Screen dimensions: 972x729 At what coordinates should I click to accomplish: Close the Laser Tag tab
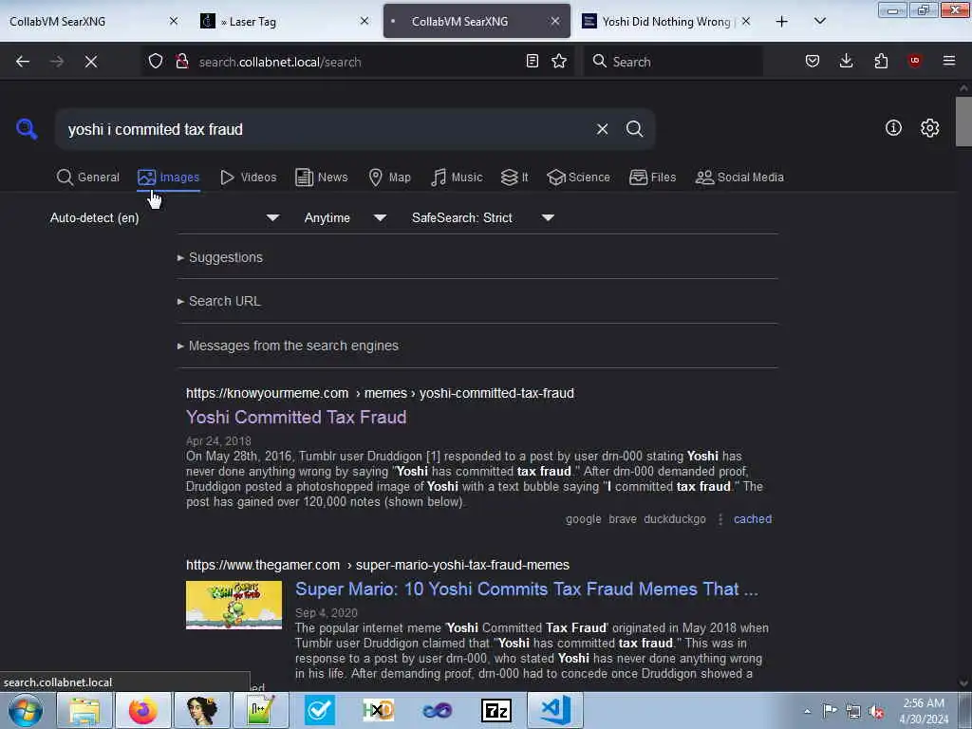click(x=364, y=22)
